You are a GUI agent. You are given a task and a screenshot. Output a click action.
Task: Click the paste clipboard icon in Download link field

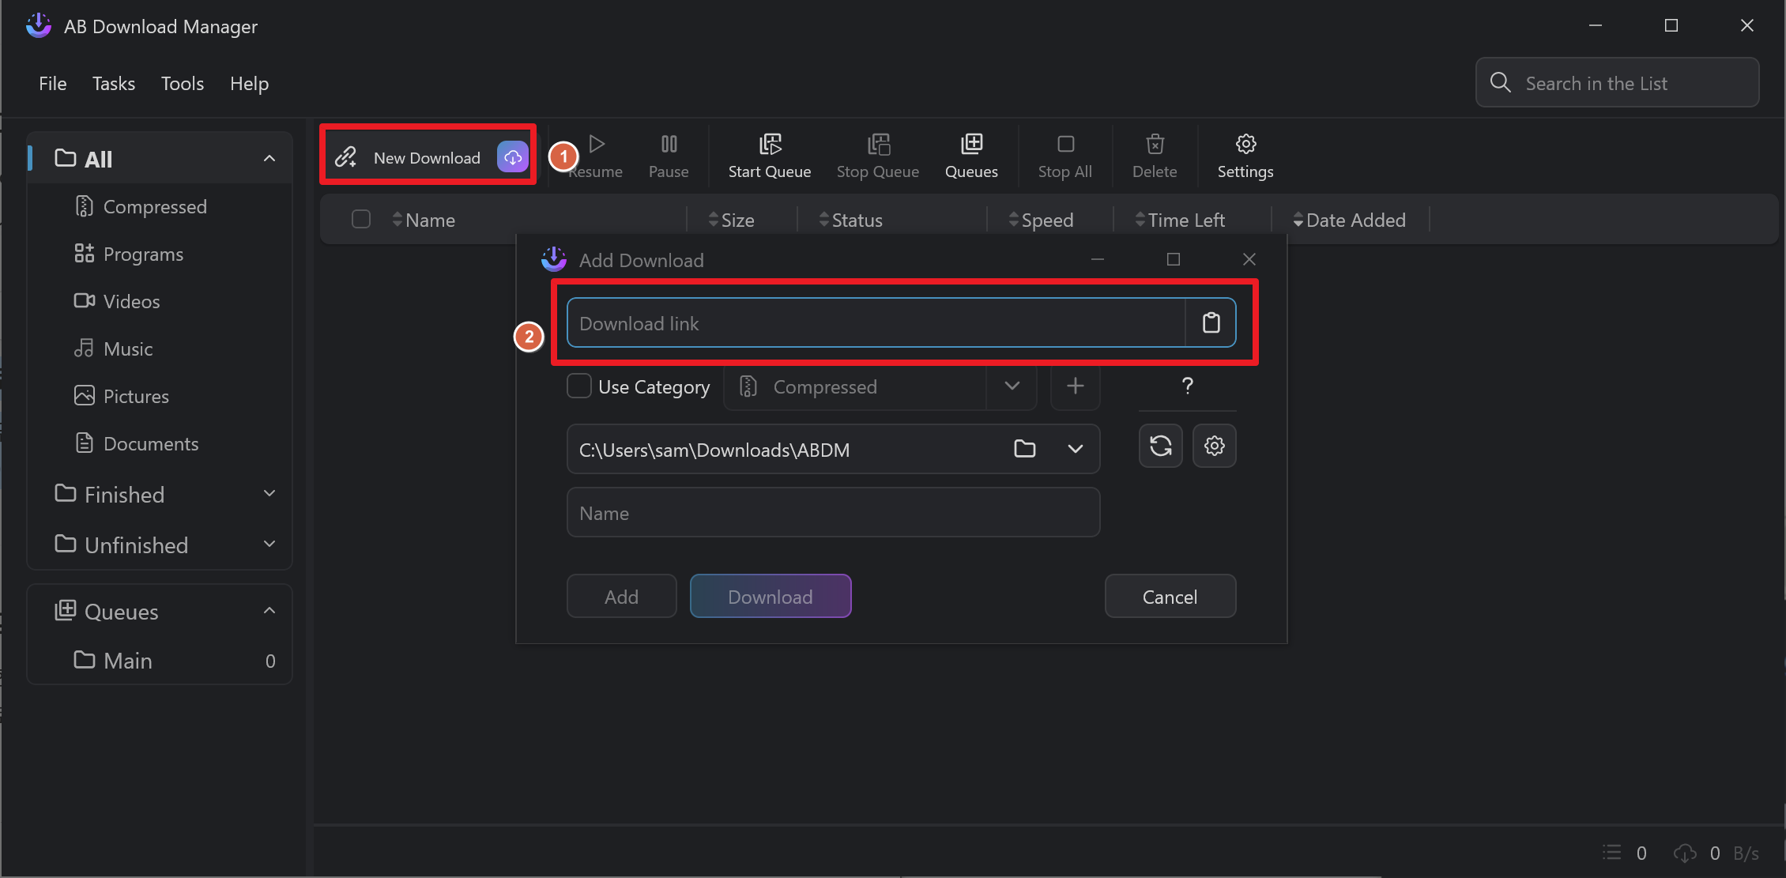click(1211, 322)
